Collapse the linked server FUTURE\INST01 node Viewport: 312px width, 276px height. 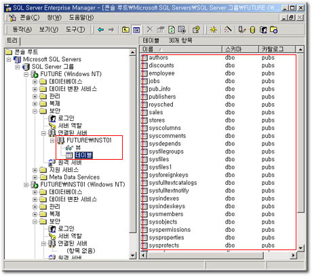click(52, 141)
